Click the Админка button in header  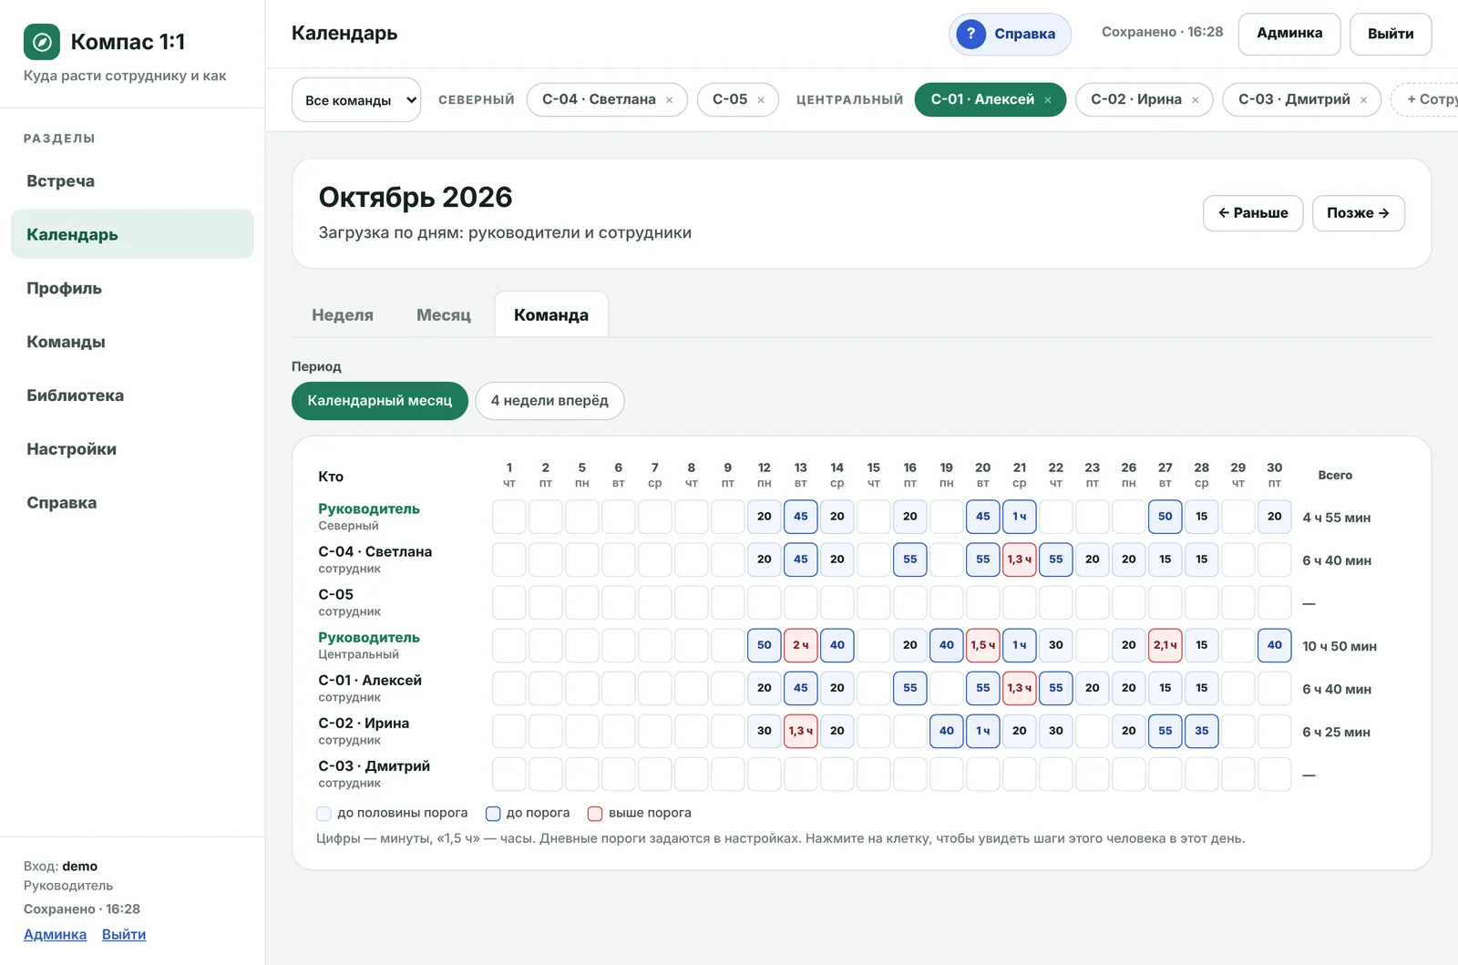point(1289,34)
